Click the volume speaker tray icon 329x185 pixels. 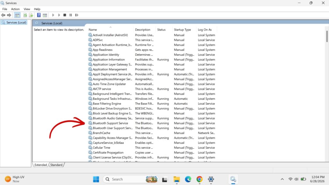[x=296, y=179]
